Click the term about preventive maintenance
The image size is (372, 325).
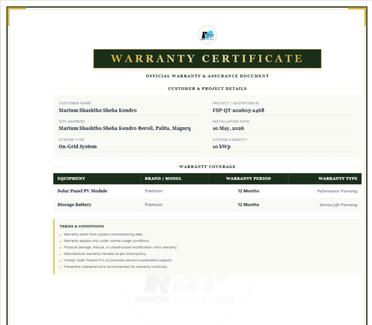tap(116, 267)
